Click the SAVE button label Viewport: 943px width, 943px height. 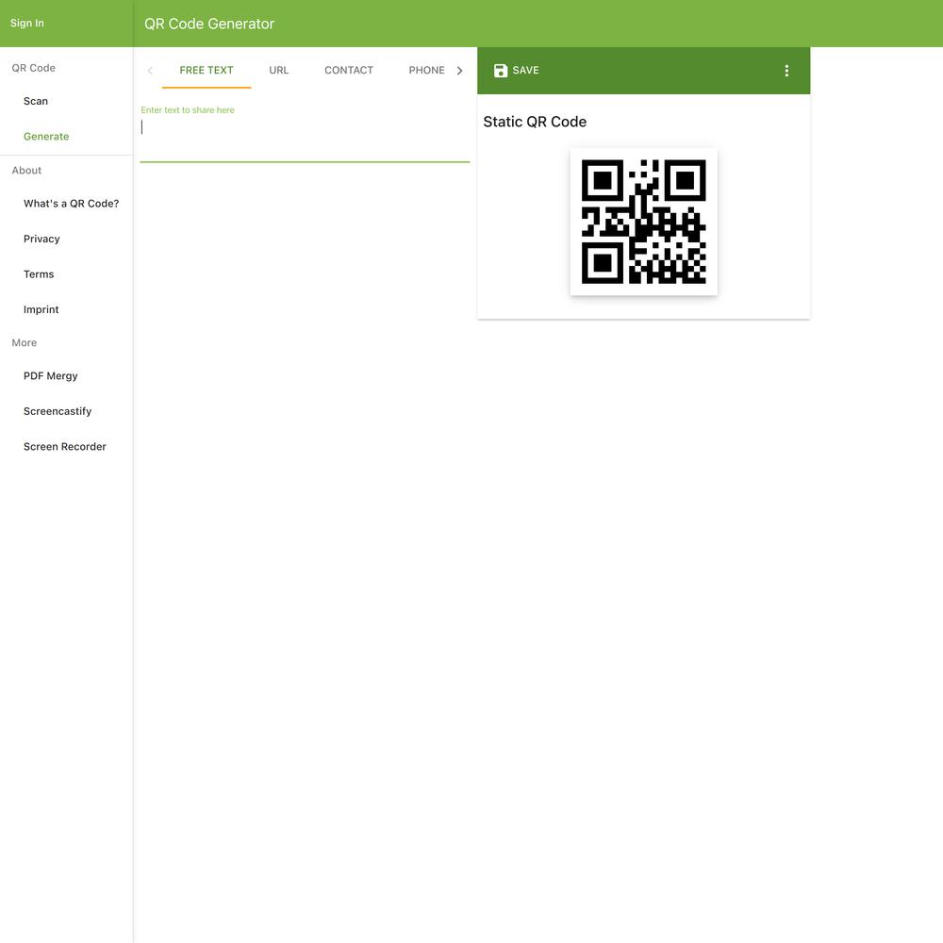click(x=525, y=71)
